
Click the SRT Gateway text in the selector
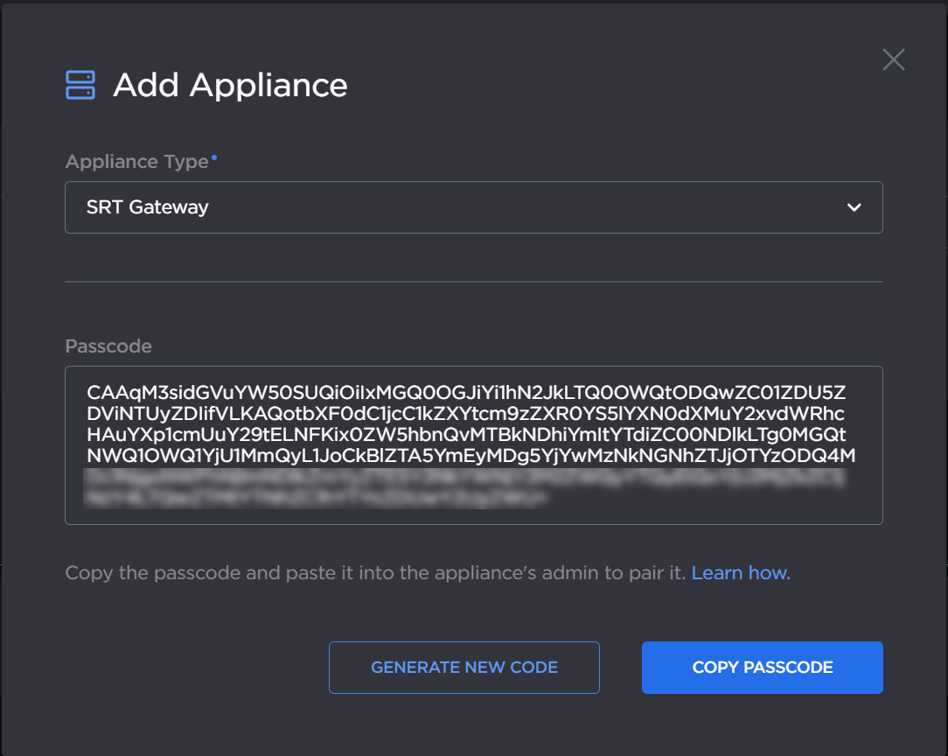coord(148,207)
